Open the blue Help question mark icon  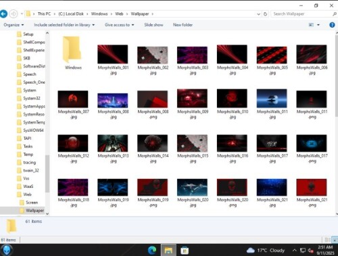coord(332,25)
